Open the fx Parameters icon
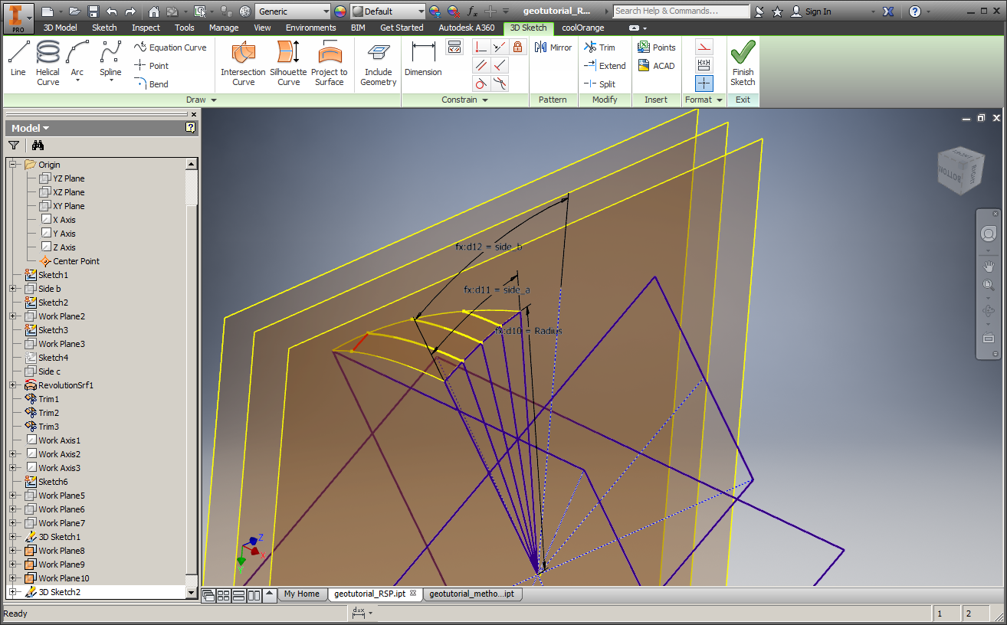The width and height of the screenshot is (1007, 625). point(473,11)
